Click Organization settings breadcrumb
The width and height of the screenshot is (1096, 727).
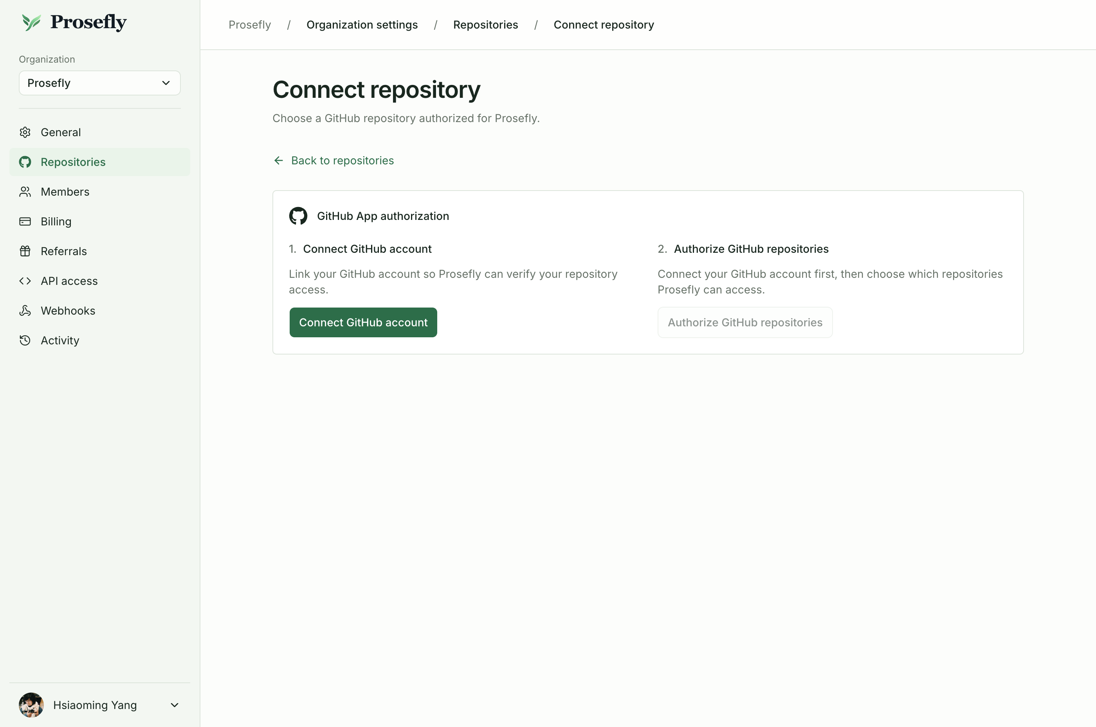click(362, 25)
